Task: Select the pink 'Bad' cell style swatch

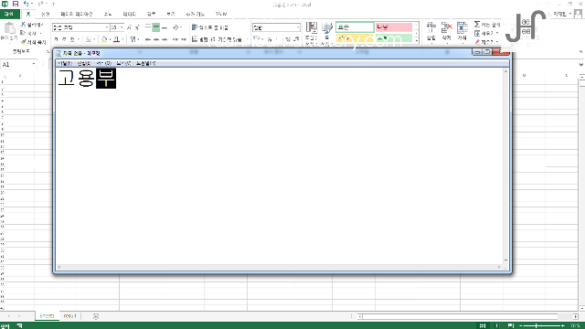Action: [x=394, y=27]
